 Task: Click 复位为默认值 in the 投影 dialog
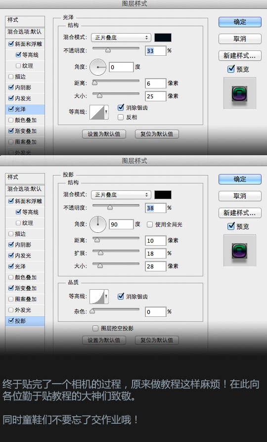157,340
